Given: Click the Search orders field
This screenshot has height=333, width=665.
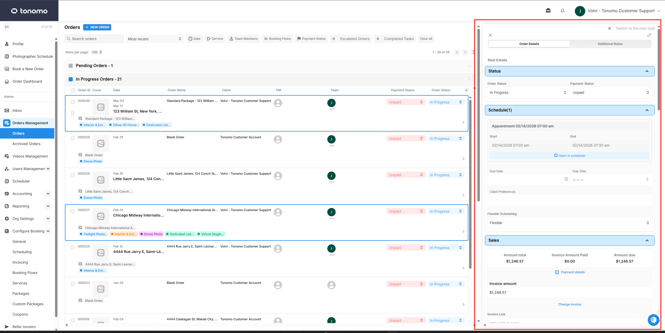Looking at the screenshot, I should point(94,39).
